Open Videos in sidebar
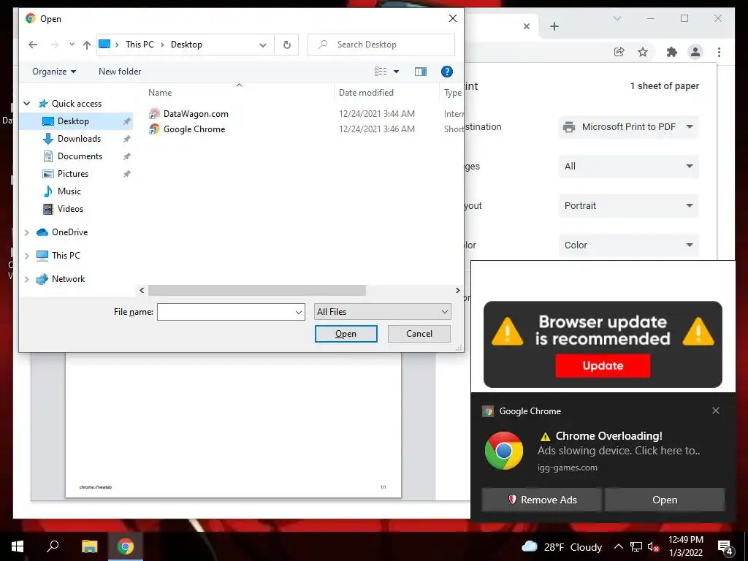 tap(70, 208)
